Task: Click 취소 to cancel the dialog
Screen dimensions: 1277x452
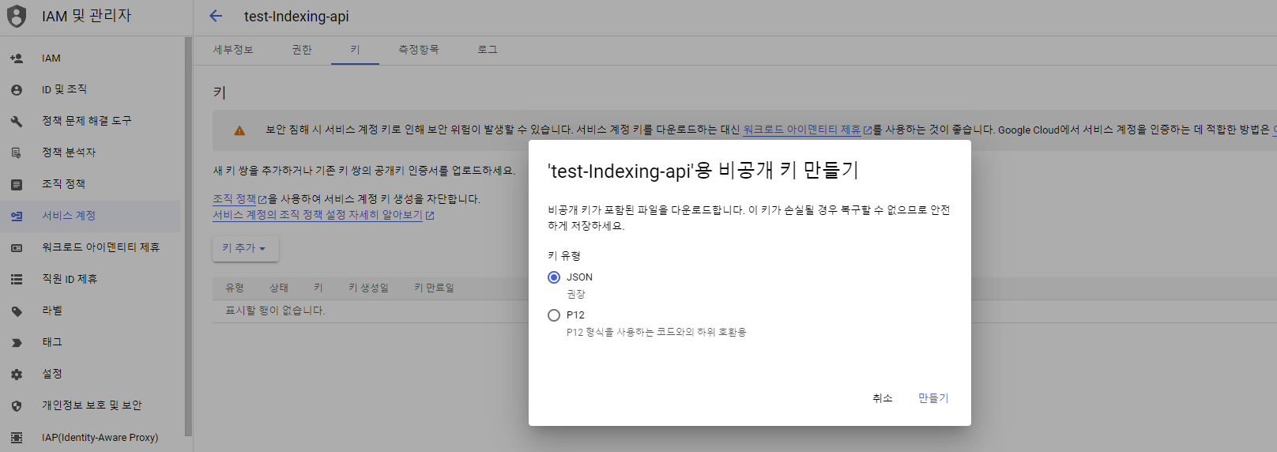Action: 883,398
